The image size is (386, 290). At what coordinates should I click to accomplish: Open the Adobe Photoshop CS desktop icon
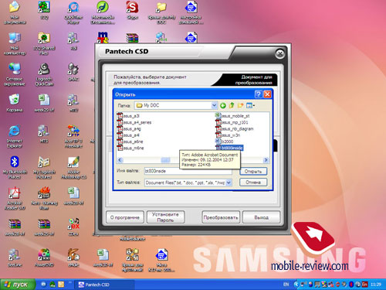(73, 167)
